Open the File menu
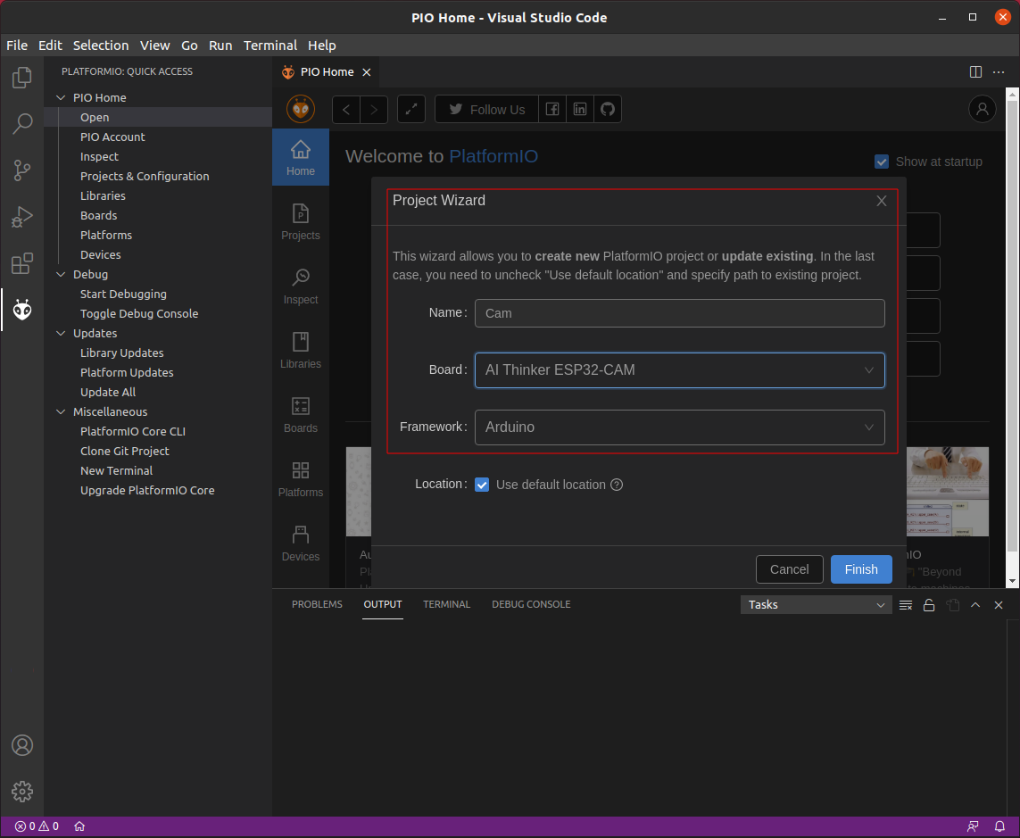Viewport: 1020px width, 838px height. tap(17, 46)
